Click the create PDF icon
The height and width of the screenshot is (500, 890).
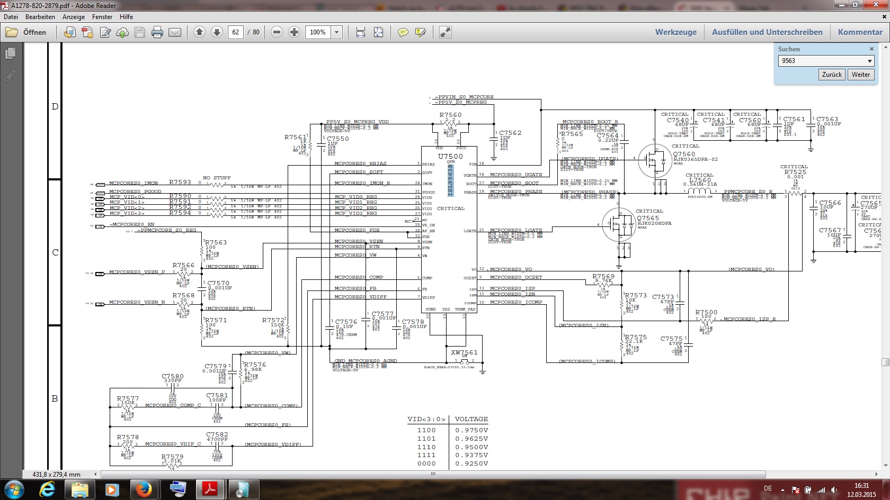click(x=87, y=32)
